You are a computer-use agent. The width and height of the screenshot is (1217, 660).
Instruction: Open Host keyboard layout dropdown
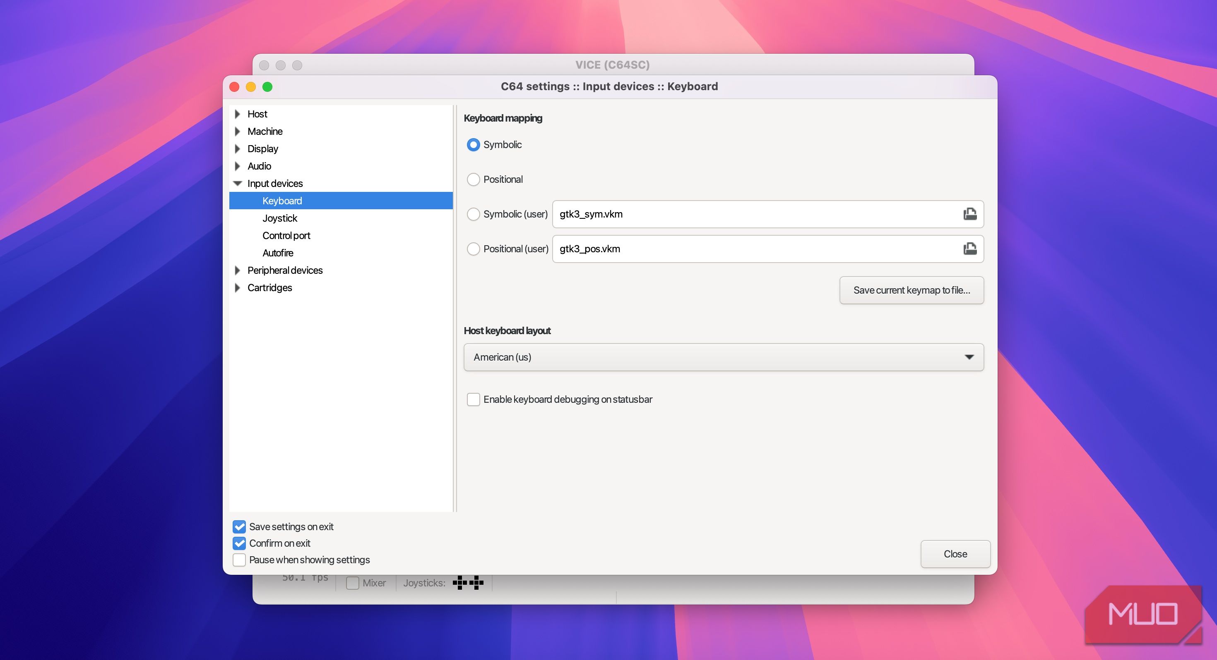723,357
